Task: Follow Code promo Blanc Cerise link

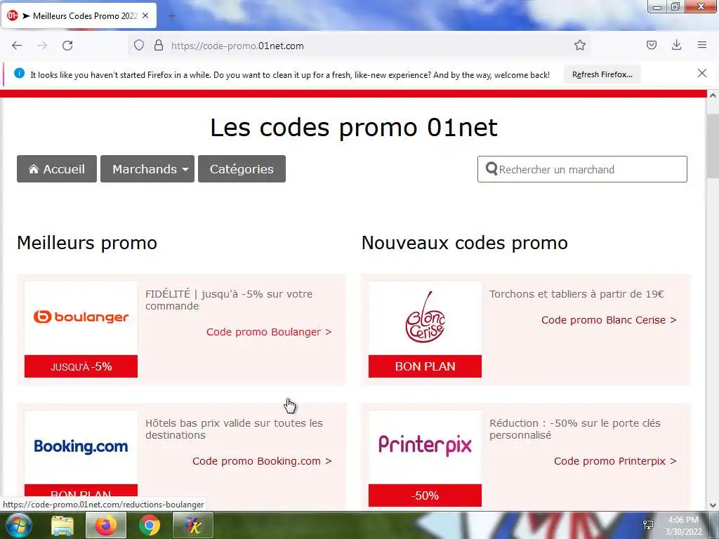Action: pyautogui.click(x=609, y=320)
